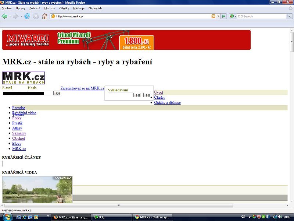294x221 pixels.
Task: Click the green ICQ flower tray icon
Action: pos(263,217)
